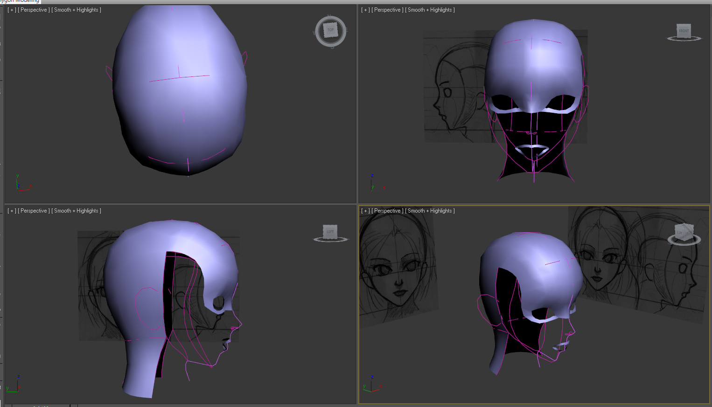Open the Perspective view menu in the LEFT ViewCube viewport

[x=34, y=211]
